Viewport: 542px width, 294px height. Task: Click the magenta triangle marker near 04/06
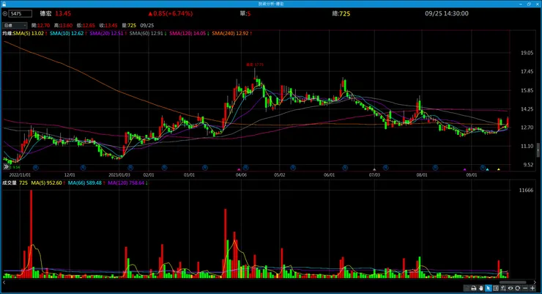click(239, 169)
